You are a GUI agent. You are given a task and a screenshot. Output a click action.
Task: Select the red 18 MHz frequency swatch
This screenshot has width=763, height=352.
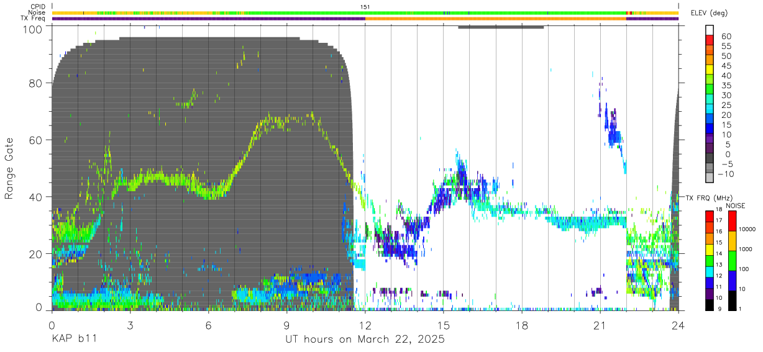coord(710,216)
